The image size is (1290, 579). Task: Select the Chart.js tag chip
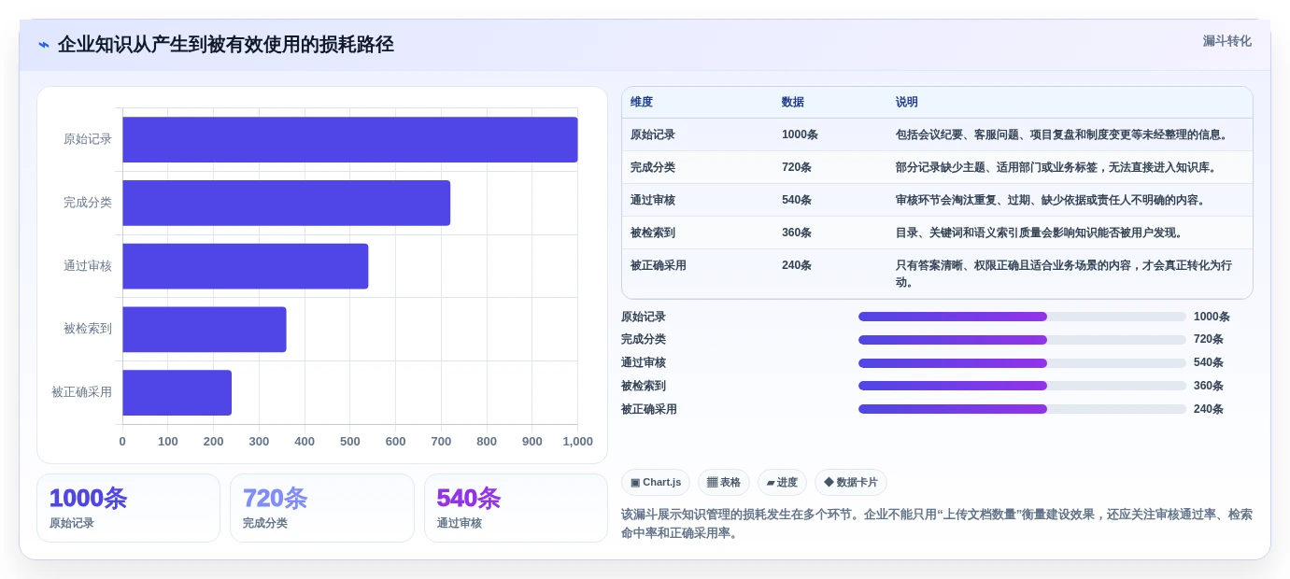point(656,483)
